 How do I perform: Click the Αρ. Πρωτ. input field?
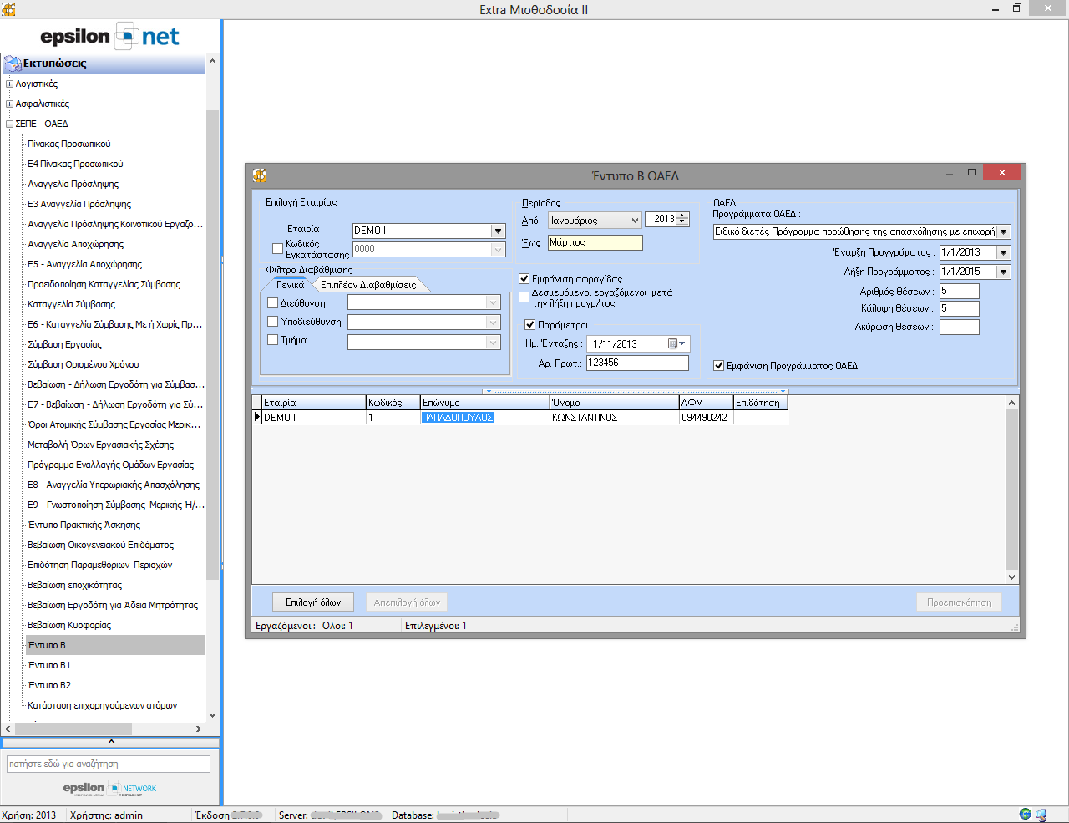point(636,363)
